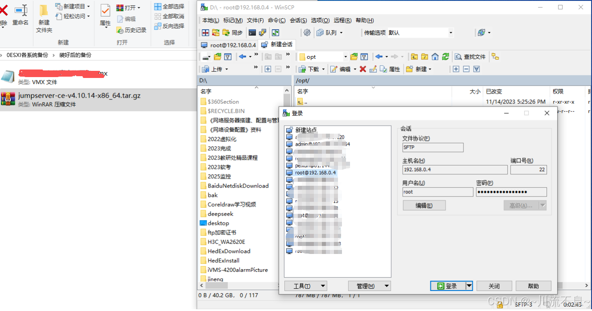Click the 编辑 button in login dialog
The image size is (592, 311).
(424, 205)
